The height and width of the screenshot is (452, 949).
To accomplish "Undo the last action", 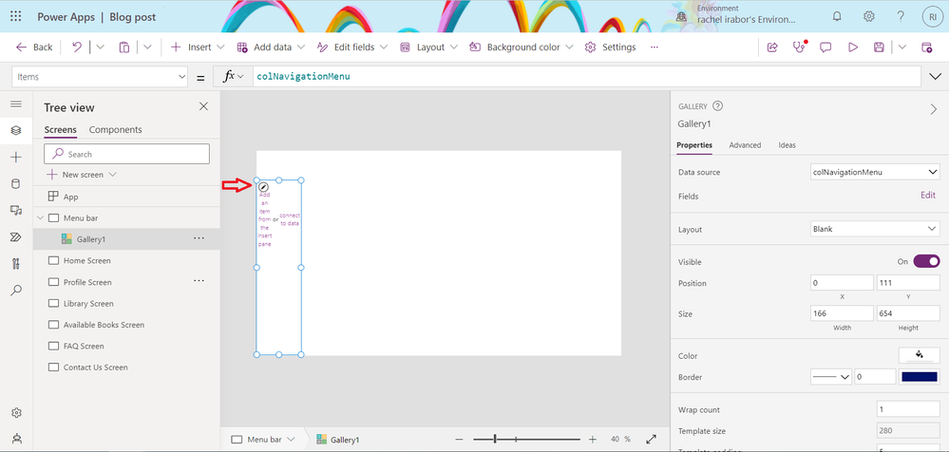I will click(77, 47).
